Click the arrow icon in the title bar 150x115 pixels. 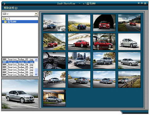coord(4,4)
